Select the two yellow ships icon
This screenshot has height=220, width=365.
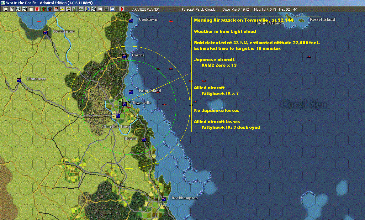(69, 9)
